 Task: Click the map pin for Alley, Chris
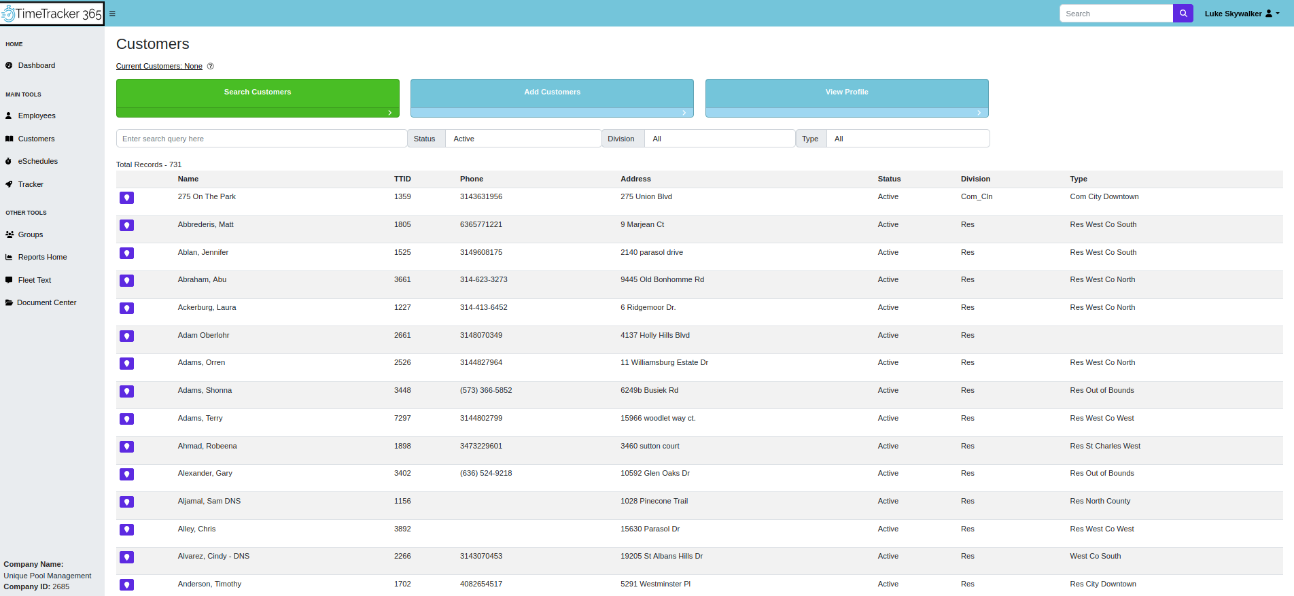click(126, 529)
